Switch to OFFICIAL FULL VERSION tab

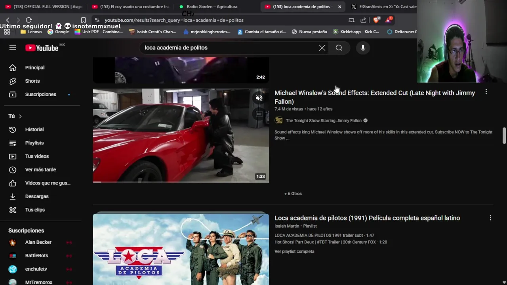click(44, 7)
